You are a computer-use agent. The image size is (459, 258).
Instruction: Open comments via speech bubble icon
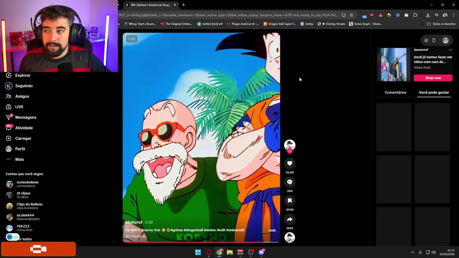[x=290, y=182]
